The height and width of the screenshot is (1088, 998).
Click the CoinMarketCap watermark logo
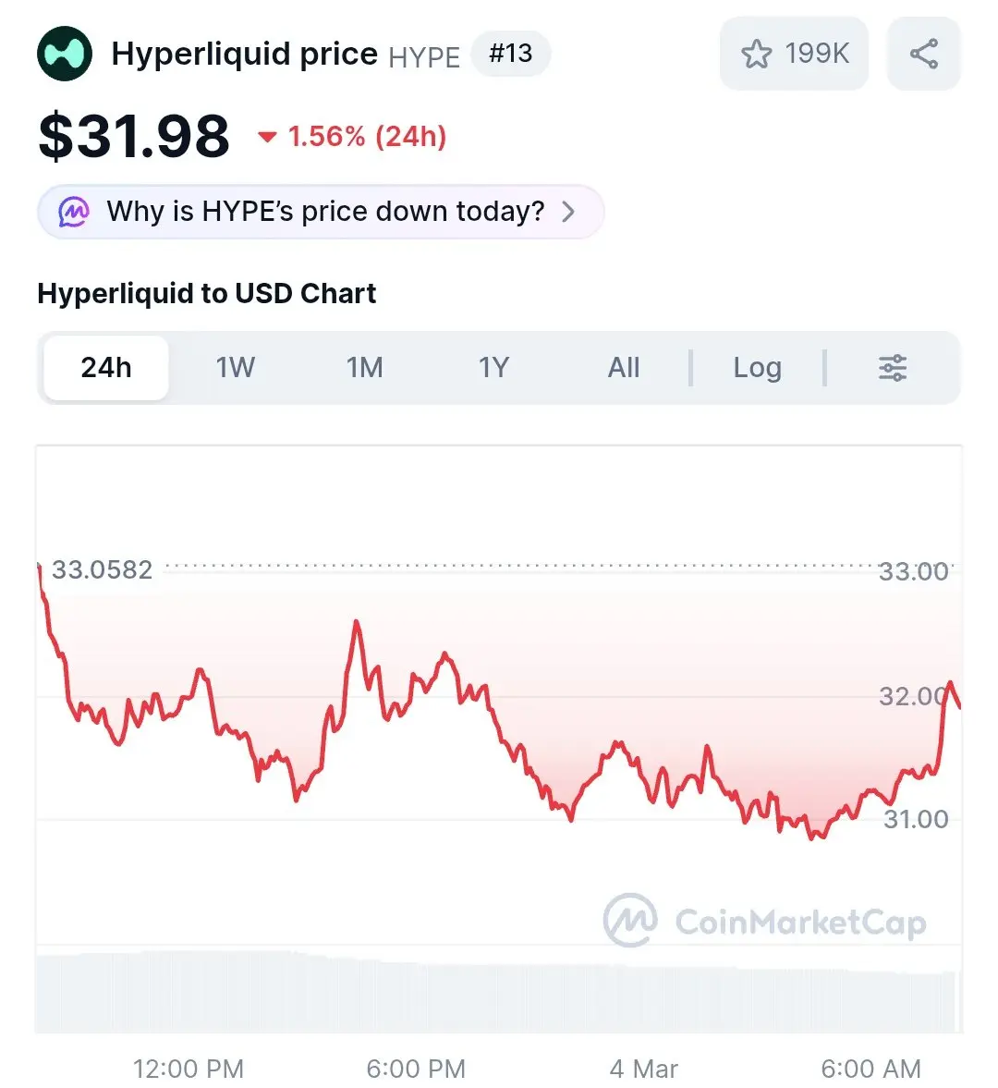pos(631,920)
